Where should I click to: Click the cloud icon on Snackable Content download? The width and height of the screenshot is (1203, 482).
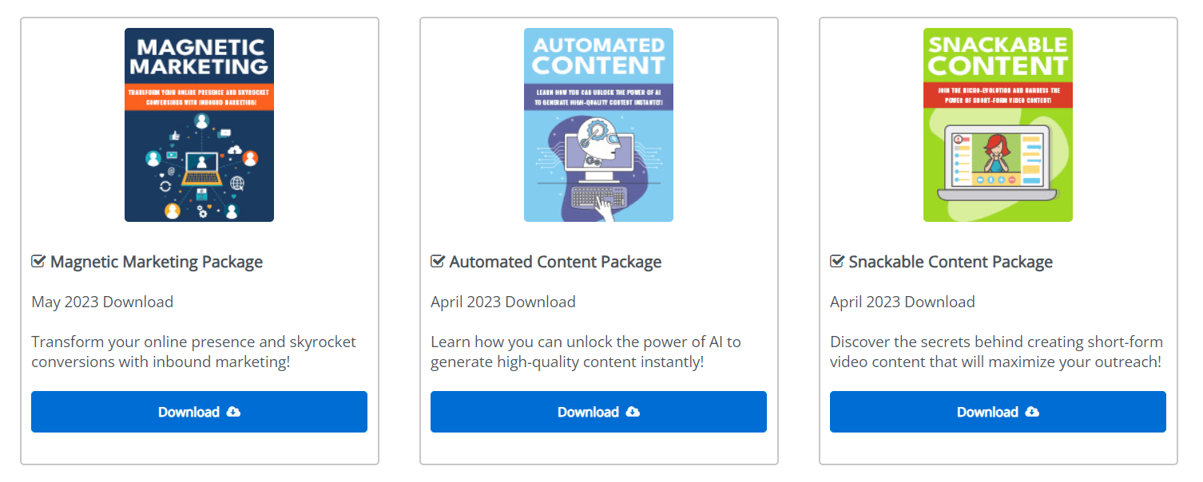[x=1032, y=412]
